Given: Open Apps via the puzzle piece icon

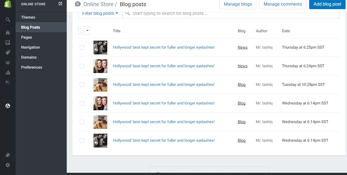Looking at the screenshot, I should point(8,155).
